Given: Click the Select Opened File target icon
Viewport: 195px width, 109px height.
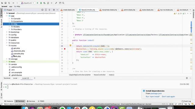Looking at the screenshot, I should pyautogui.click(x=42, y=10).
